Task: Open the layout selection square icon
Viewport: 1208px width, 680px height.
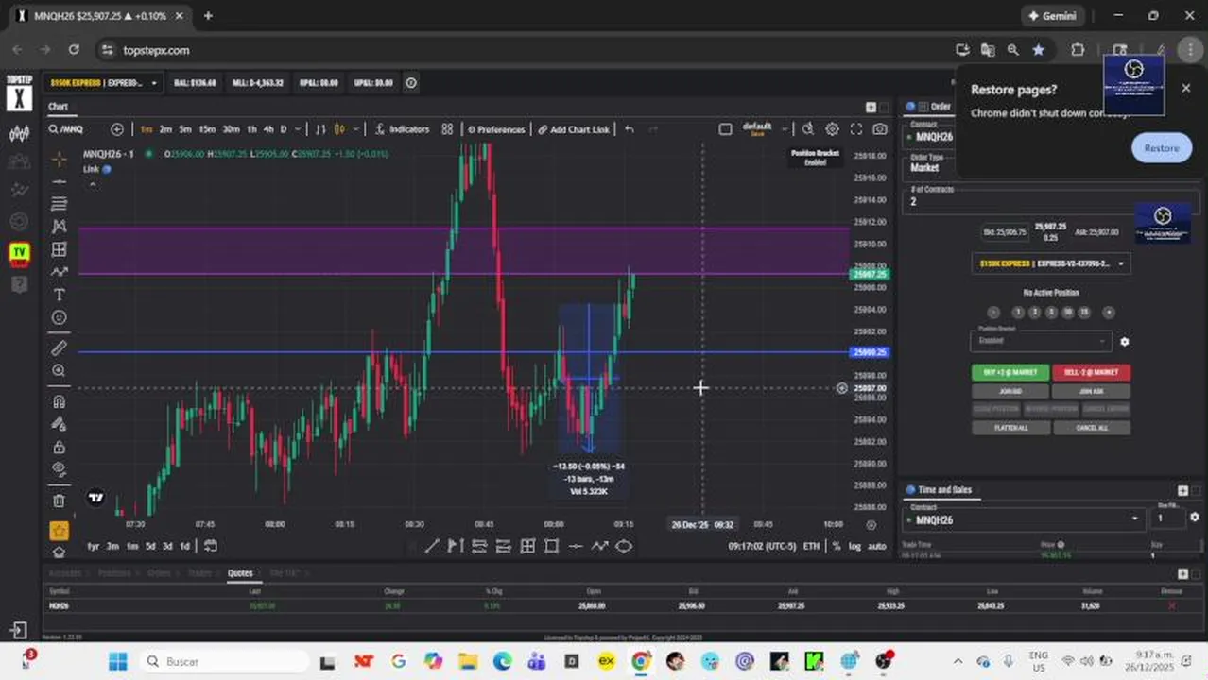Action: (x=725, y=129)
